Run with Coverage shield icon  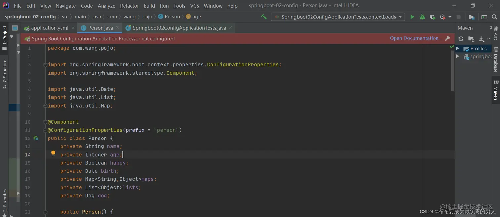432,17
